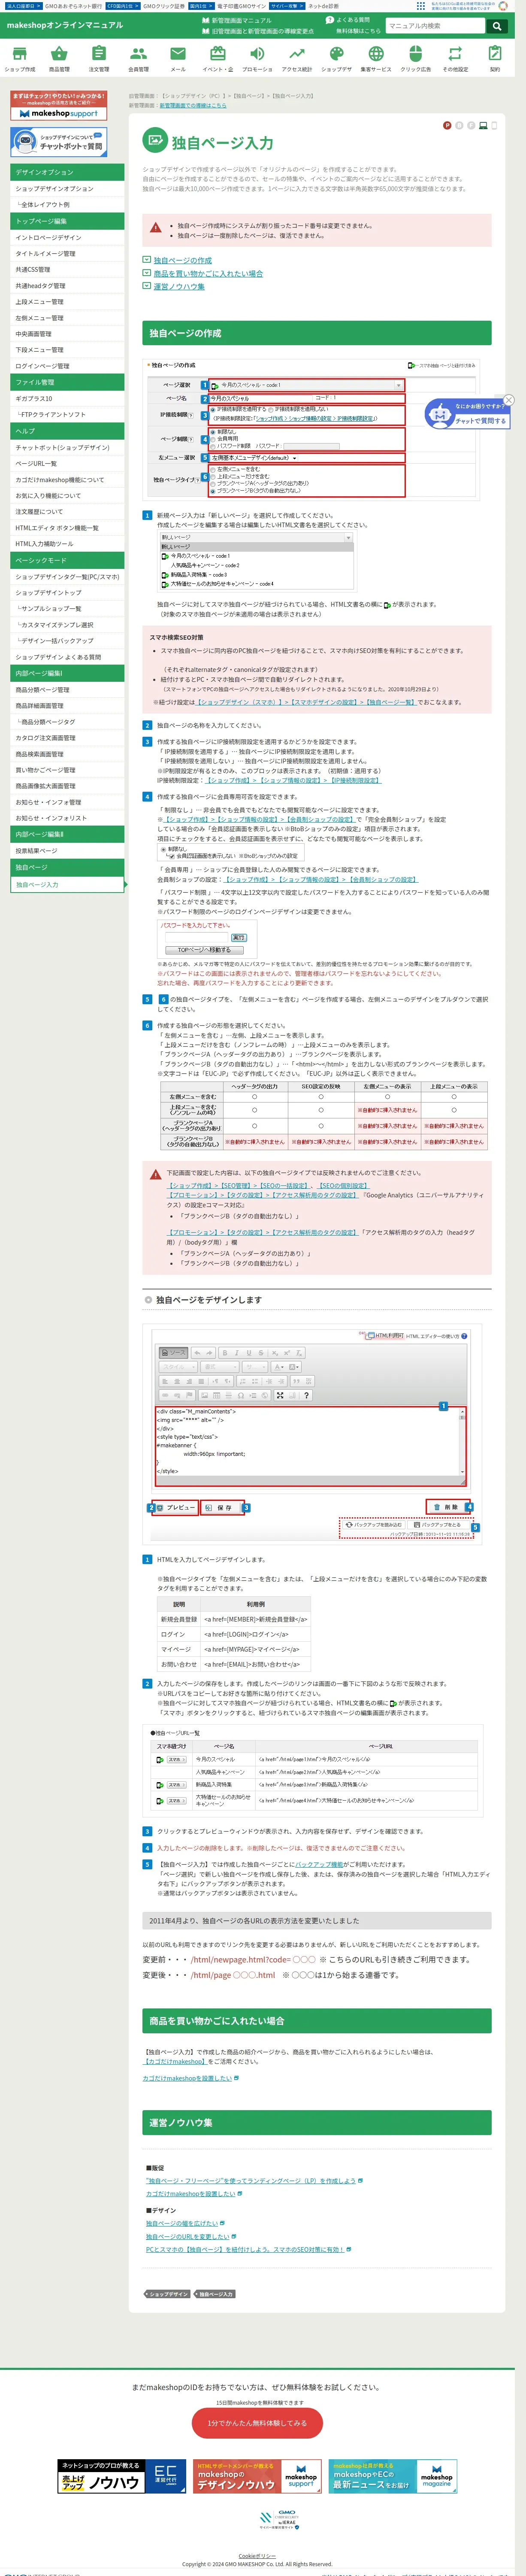Click the smartphone icon beside title
Viewport: 526px width, 2576px height.
[493, 125]
